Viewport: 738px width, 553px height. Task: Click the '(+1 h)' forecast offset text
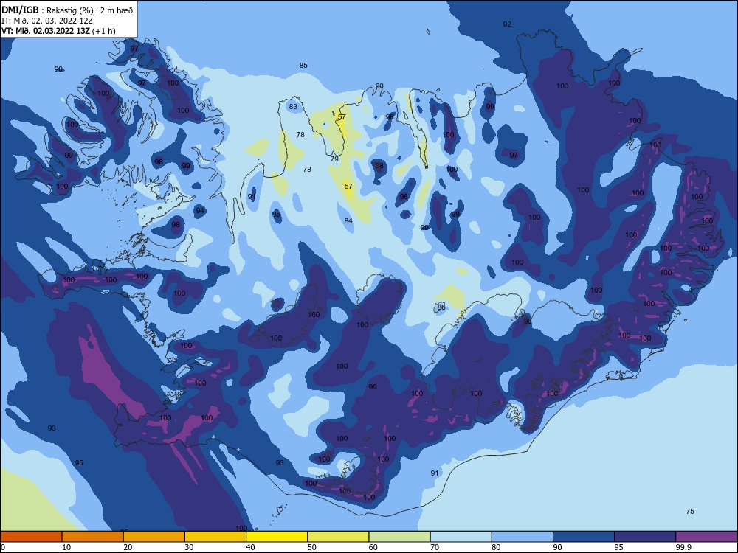pyautogui.click(x=103, y=31)
